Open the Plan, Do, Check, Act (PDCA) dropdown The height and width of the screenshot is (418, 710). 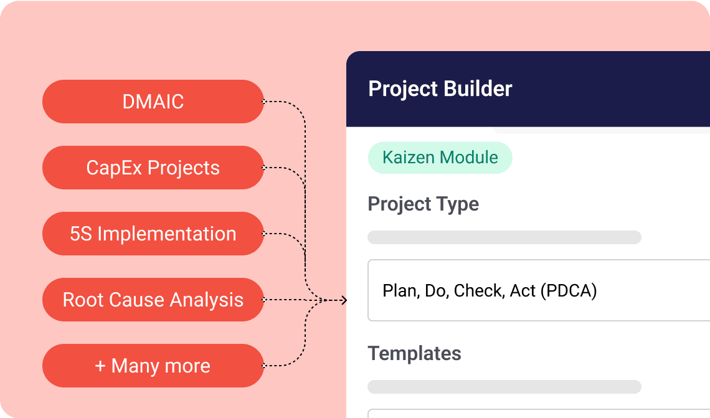pos(539,290)
